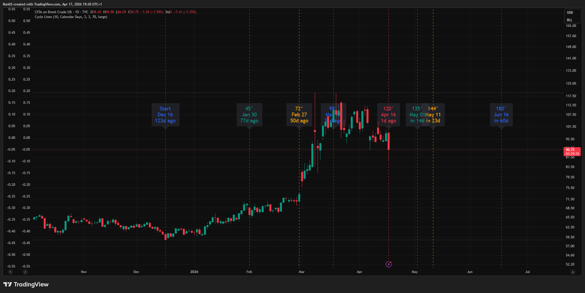Select the "120° Apr 16" cycle marker label
The height and width of the screenshot is (293, 585).
click(388, 115)
